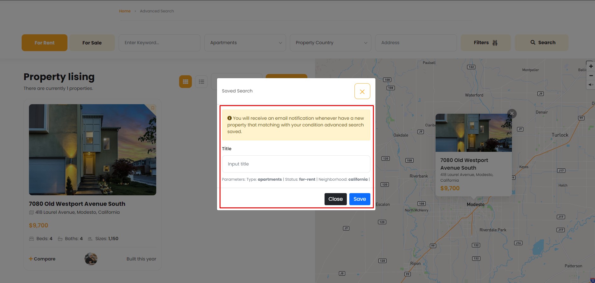Click the info icon in notification alert
Image resolution: width=595 pixels, height=283 pixels.
coord(229,118)
